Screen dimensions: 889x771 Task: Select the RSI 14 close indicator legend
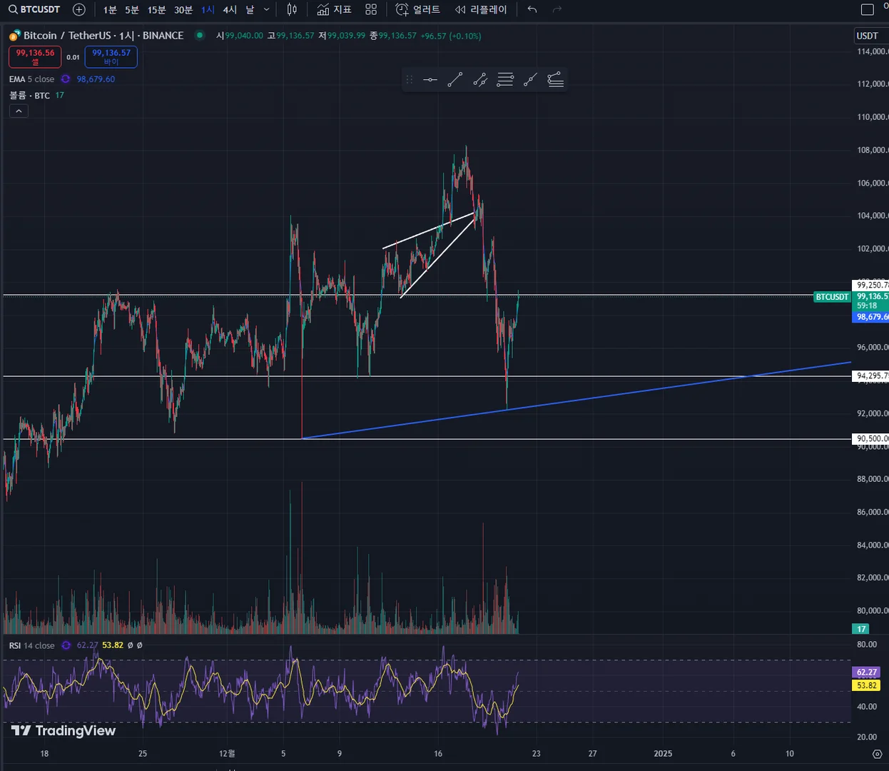(31, 645)
